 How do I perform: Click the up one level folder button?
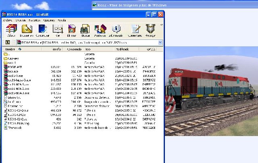tap(7, 42)
